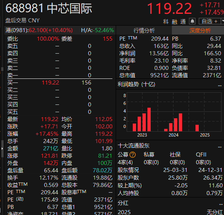
Task: Click the 净利润 13.56亿 value
Action: (x=159, y=53)
